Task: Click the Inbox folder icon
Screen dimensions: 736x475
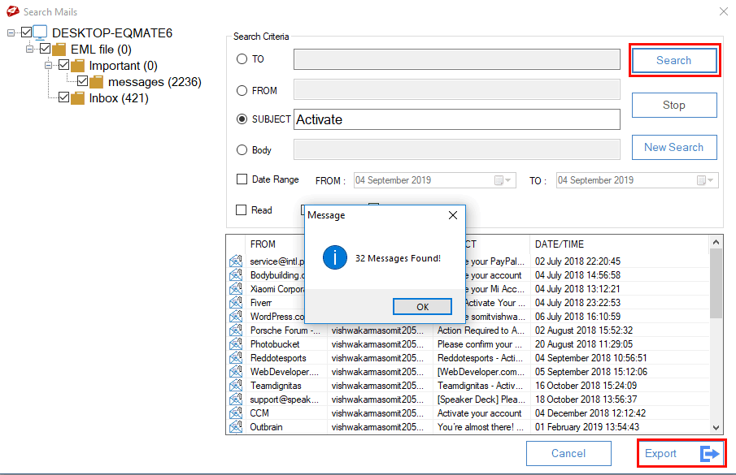Action: (78, 98)
